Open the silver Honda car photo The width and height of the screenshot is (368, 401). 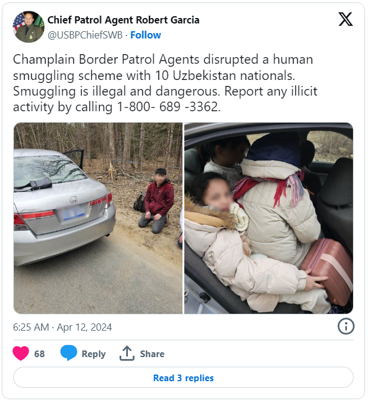[x=98, y=218]
